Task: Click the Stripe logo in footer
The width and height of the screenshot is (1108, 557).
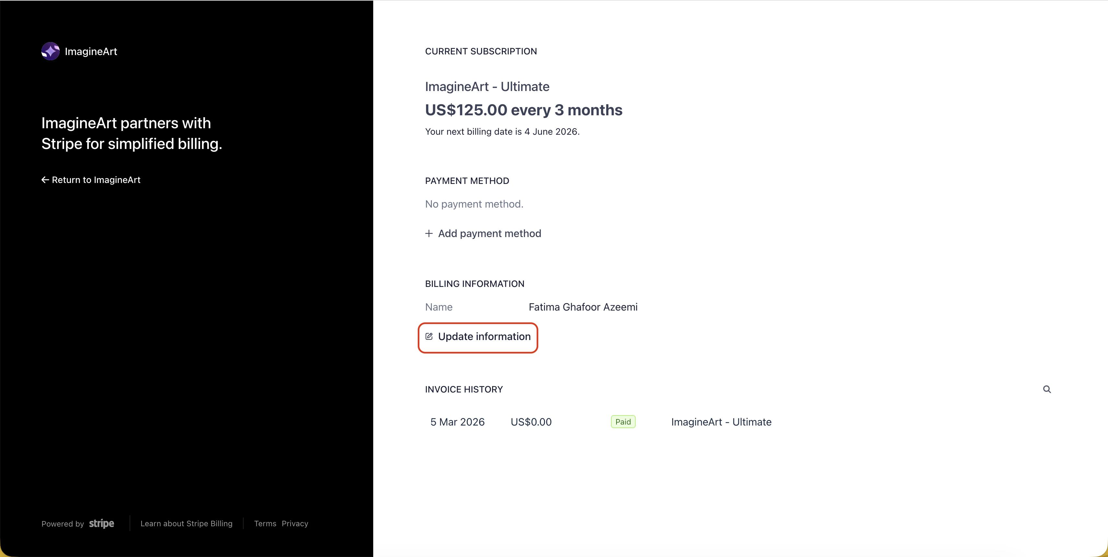Action: 101,523
